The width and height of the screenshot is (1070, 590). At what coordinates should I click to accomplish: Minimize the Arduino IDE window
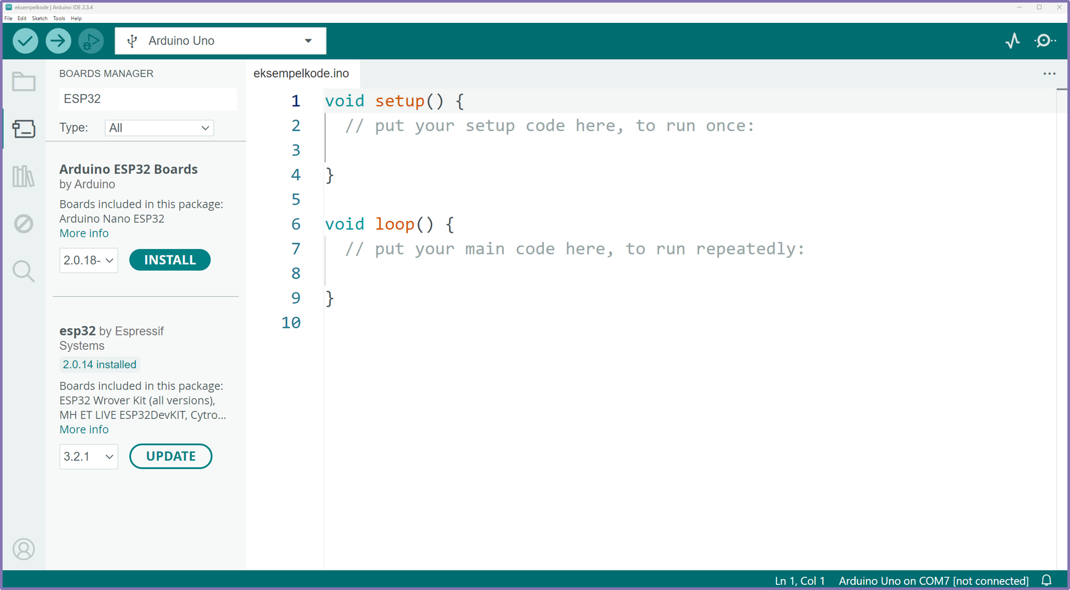point(1019,7)
